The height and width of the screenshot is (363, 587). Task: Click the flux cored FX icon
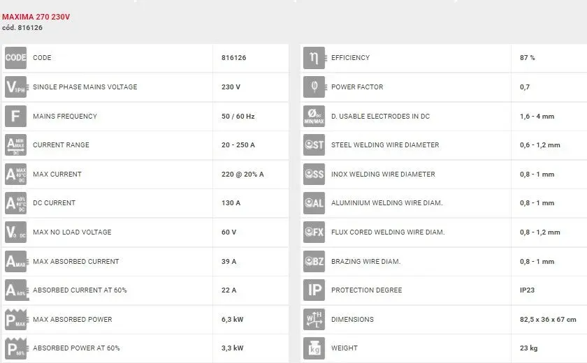[314, 232]
